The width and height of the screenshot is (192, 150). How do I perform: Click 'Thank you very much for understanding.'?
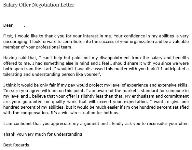point(43,134)
